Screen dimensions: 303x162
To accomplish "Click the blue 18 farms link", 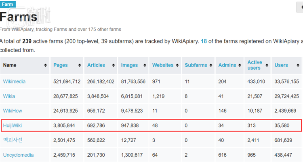I will coord(204,42).
